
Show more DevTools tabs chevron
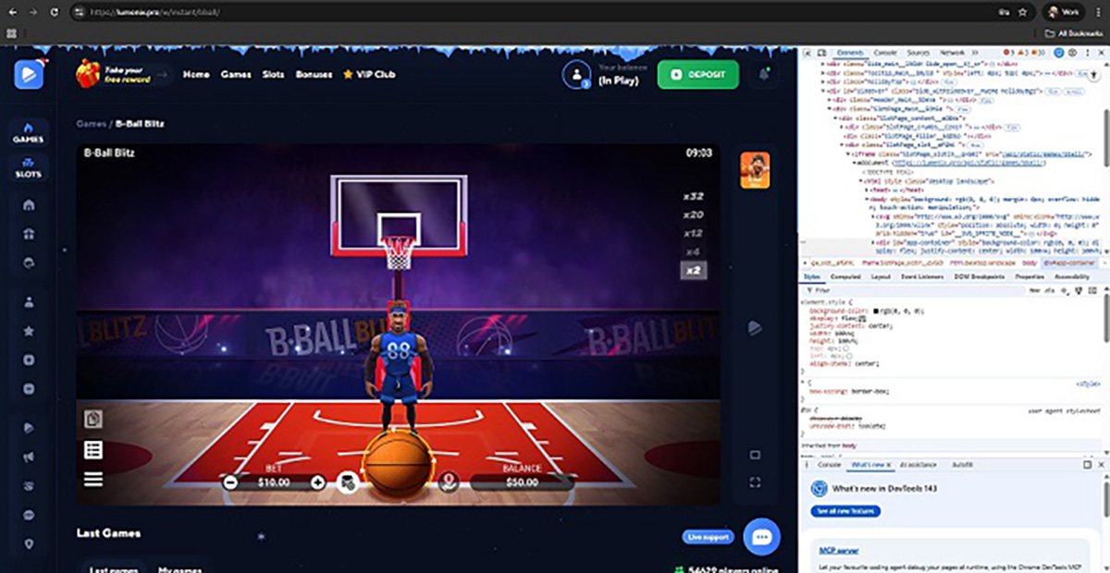[974, 53]
